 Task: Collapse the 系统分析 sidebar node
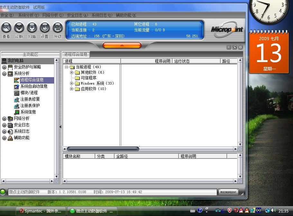click(4, 74)
